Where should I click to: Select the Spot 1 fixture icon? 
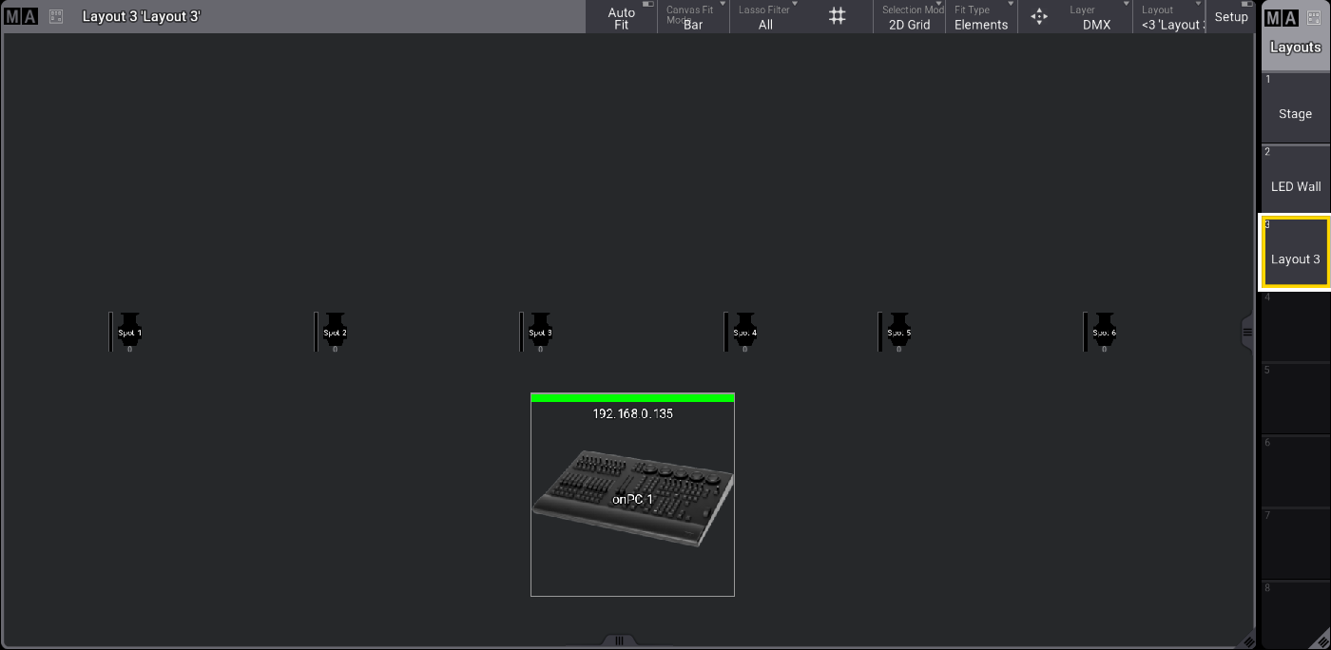[x=130, y=332]
